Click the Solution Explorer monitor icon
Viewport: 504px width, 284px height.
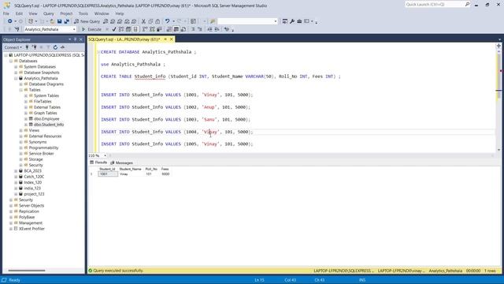285,21
